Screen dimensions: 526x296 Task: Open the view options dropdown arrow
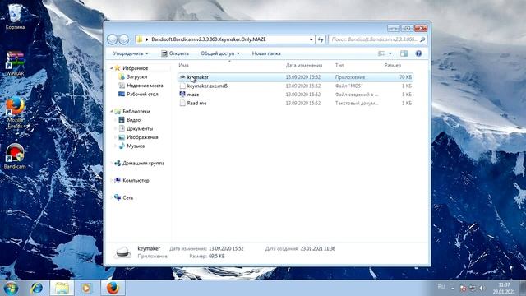coord(390,53)
